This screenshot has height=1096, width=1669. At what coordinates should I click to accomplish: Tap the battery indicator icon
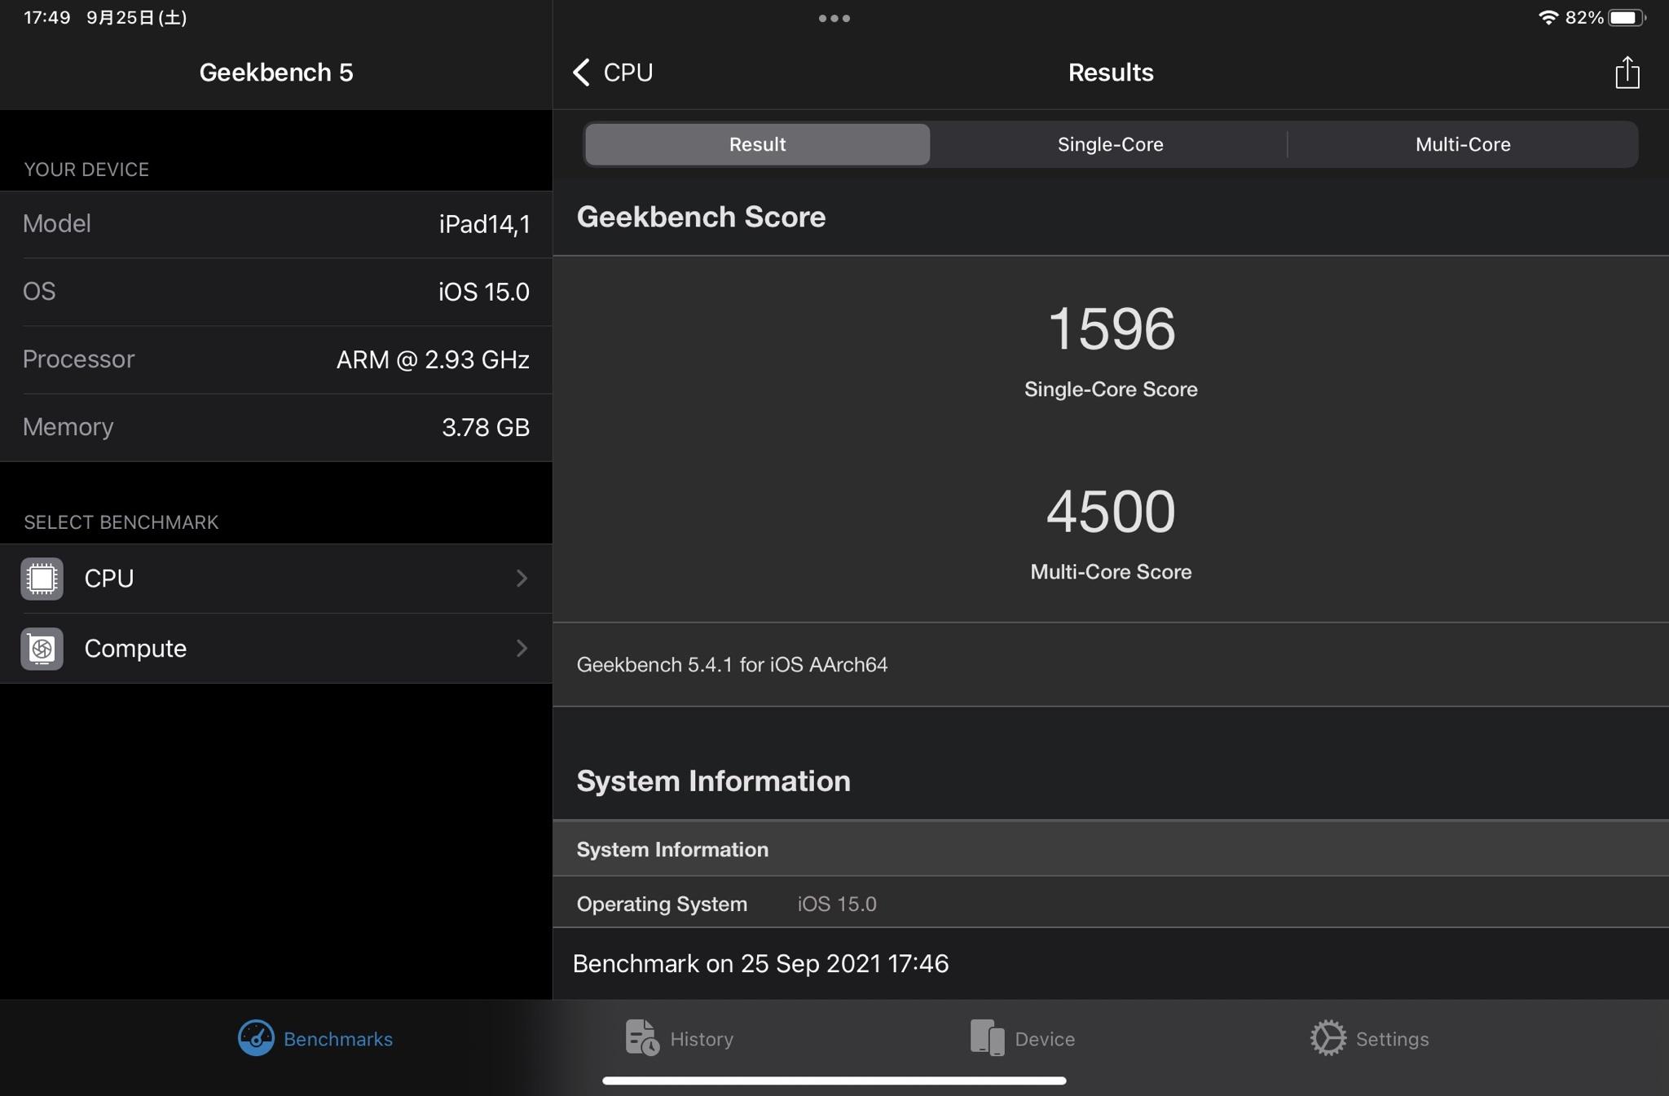[x=1627, y=17]
